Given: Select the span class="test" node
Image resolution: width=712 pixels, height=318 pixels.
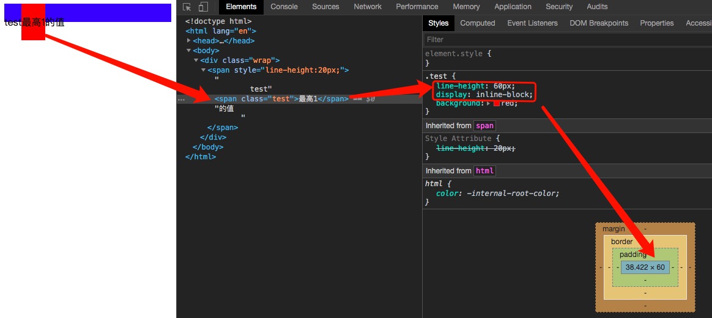Looking at the screenshot, I should [x=281, y=99].
